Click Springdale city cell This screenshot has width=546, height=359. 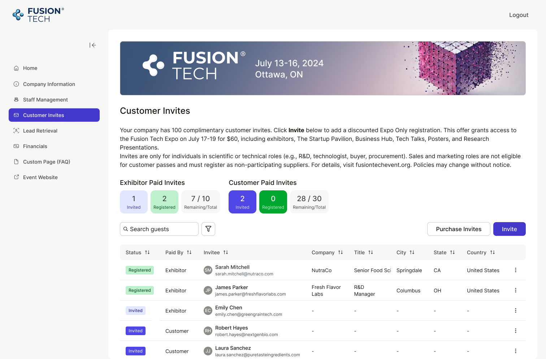coord(409,271)
